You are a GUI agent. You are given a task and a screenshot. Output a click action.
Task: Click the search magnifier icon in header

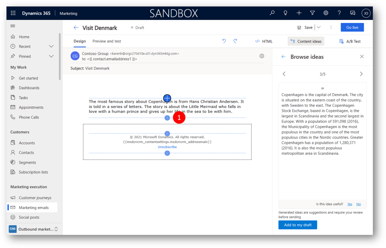[272, 13]
